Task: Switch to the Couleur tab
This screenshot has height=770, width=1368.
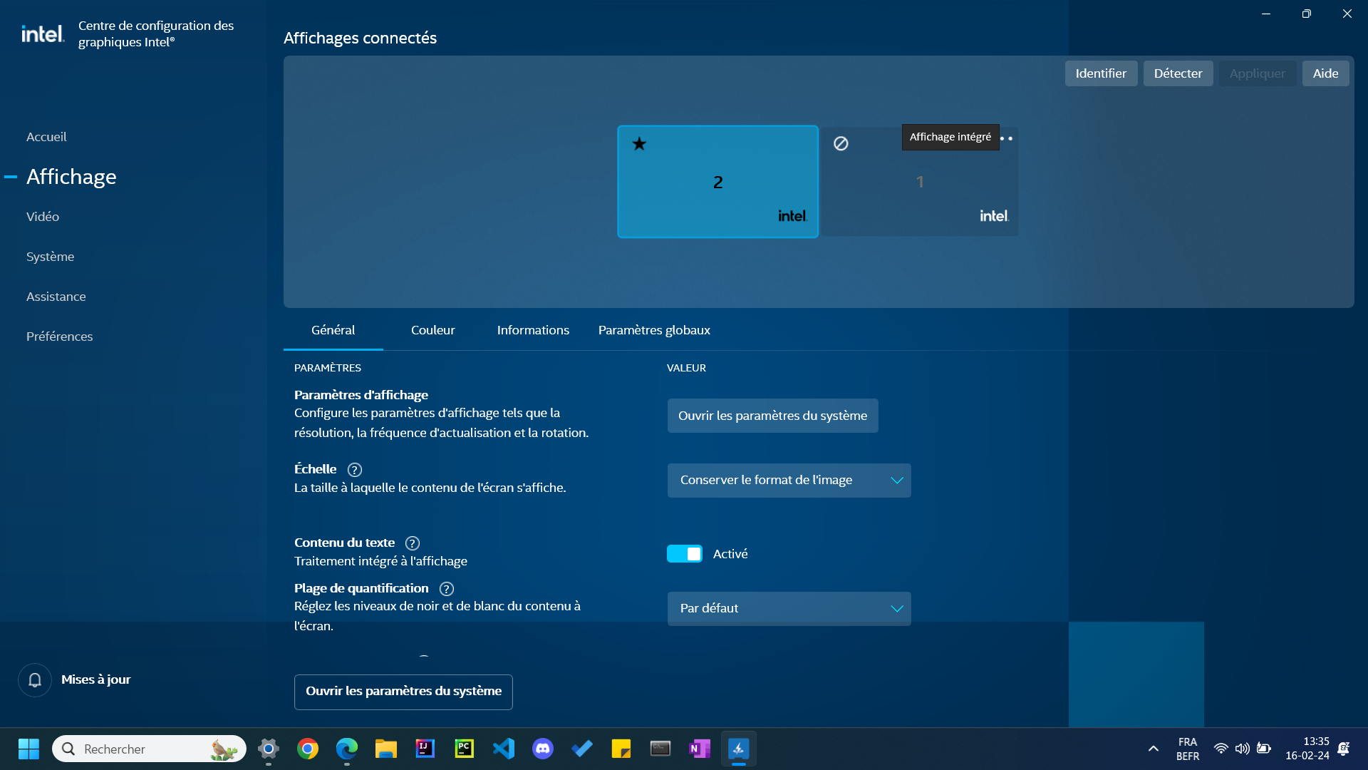Action: (x=432, y=331)
